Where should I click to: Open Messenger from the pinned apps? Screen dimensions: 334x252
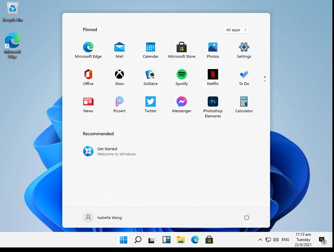click(181, 104)
